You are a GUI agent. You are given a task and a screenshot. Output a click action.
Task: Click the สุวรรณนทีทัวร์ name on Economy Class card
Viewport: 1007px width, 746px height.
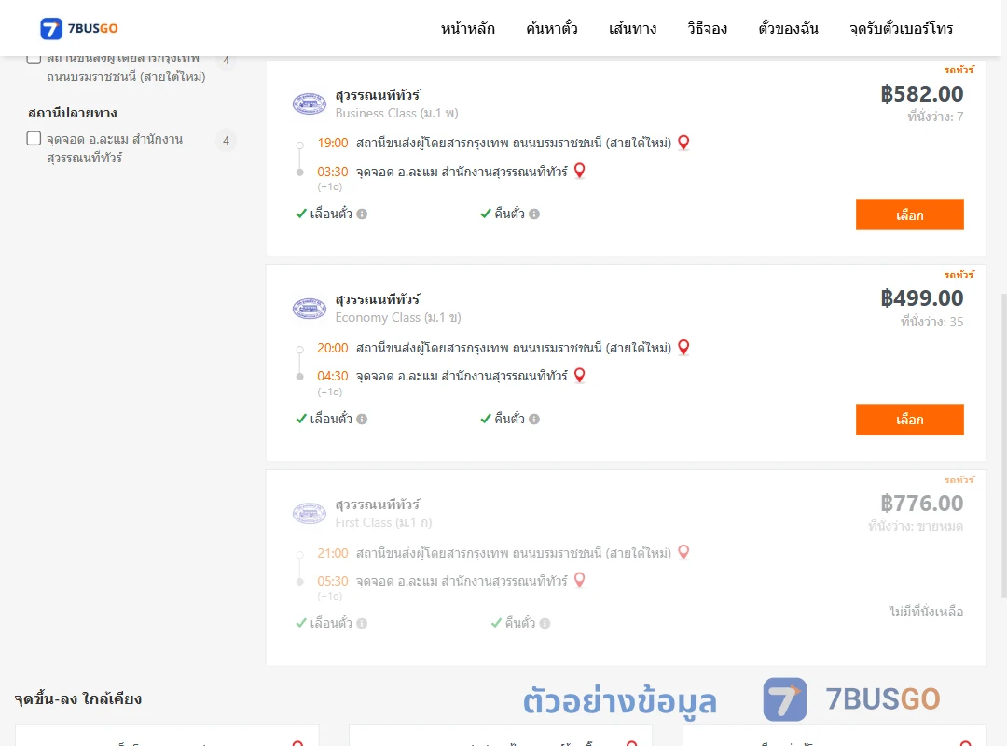point(378,299)
